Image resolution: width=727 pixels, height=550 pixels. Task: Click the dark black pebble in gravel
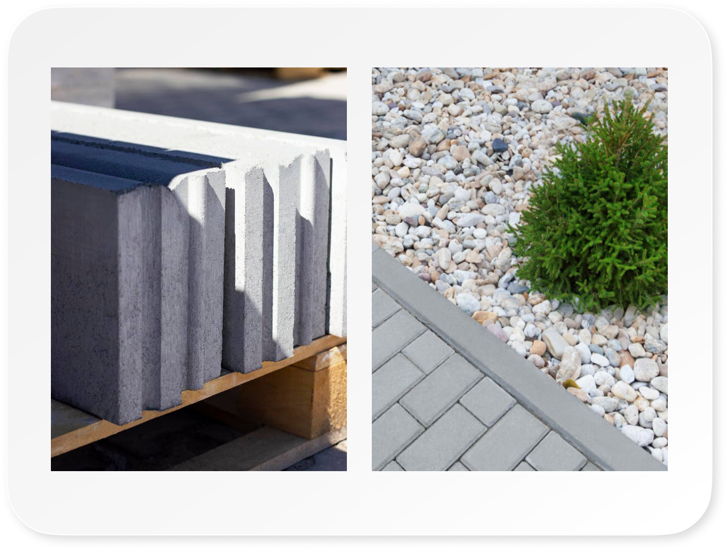pyautogui.click(x=499, y=145)
